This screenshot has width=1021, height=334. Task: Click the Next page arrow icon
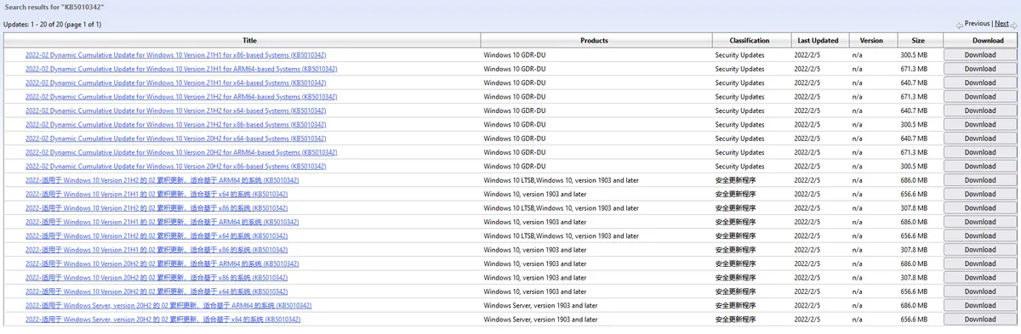pos(1013,25)
